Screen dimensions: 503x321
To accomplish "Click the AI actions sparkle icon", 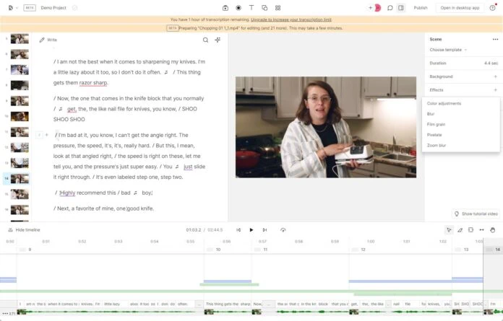I will [218, 40].
